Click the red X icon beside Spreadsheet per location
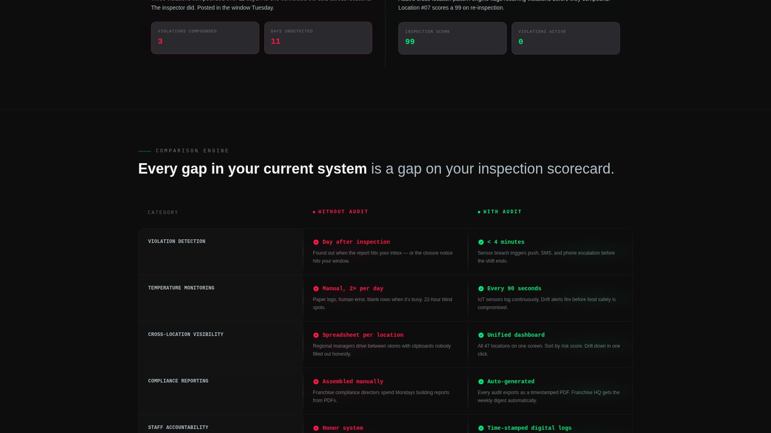 coord(316,335)
